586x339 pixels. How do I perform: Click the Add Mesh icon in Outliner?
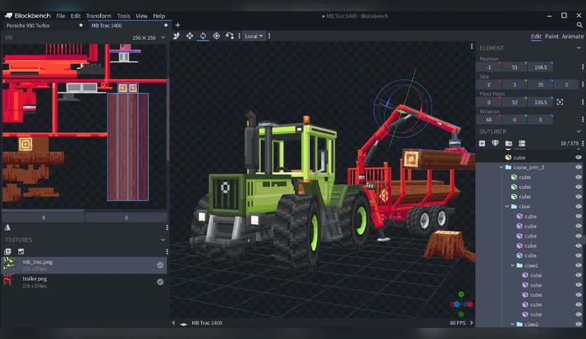[495, 144]
